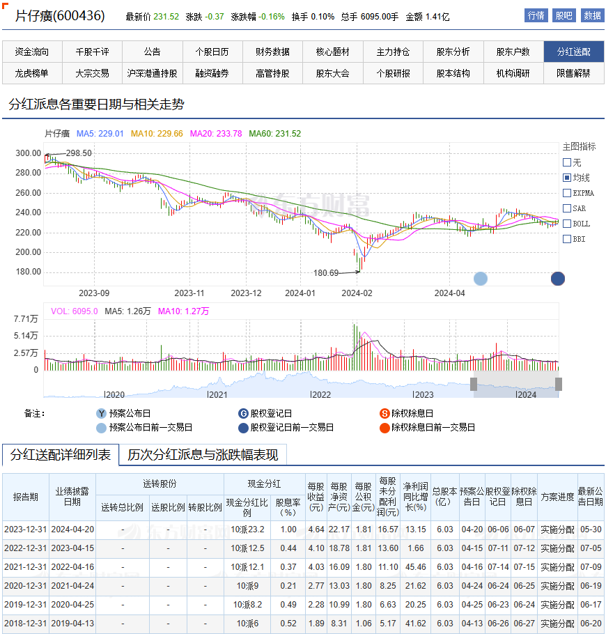This screenshot has width=606, height=634.
Task: Toggle 无 to hide main chart indicators
Action: point(567,162)
